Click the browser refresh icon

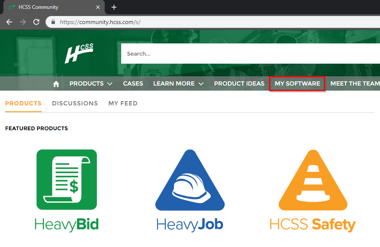[x=36, y=21]
